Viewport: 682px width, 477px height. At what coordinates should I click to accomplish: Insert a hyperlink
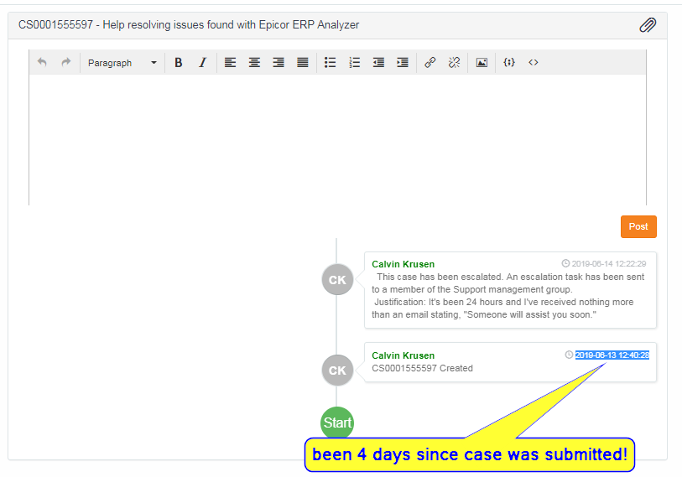click(x=430, y=63)
